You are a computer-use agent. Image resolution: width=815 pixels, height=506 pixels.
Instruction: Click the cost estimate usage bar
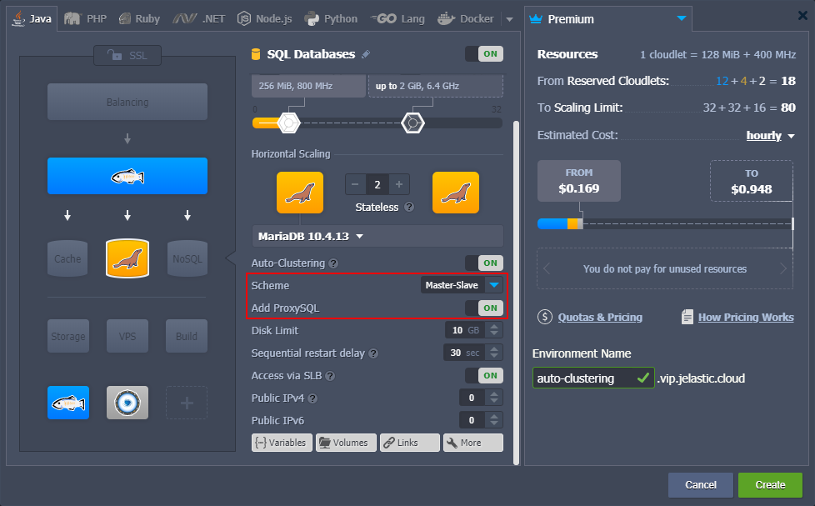pyautogui.click(x=665, y=224)
